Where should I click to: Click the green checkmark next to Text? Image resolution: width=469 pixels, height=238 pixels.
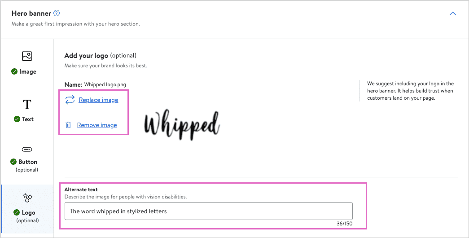point(17,119)
